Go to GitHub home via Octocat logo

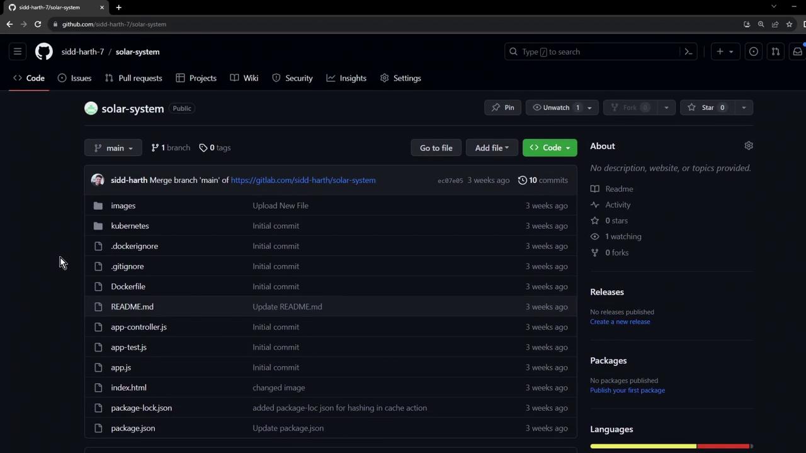tap(44, 52)
